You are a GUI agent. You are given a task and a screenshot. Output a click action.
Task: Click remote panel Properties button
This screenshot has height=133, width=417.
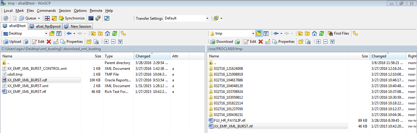point(283,42)
